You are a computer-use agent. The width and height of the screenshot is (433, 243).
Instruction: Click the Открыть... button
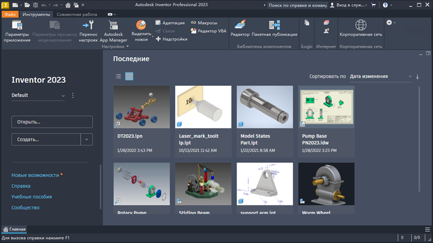pyautogui.click(x=52, y=122)
